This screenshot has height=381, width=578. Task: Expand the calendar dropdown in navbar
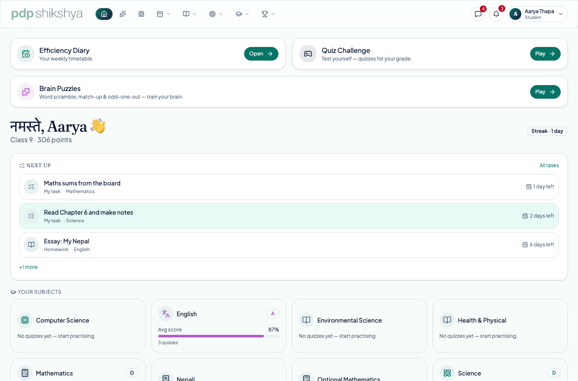click(163, 14)
